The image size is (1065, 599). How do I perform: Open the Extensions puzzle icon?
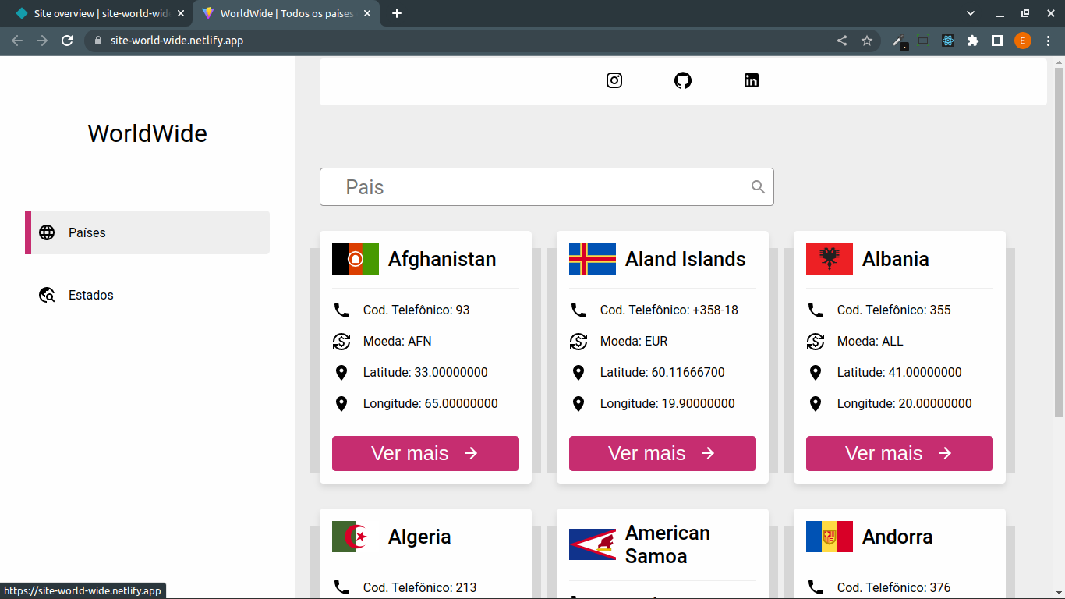(973, 41)
